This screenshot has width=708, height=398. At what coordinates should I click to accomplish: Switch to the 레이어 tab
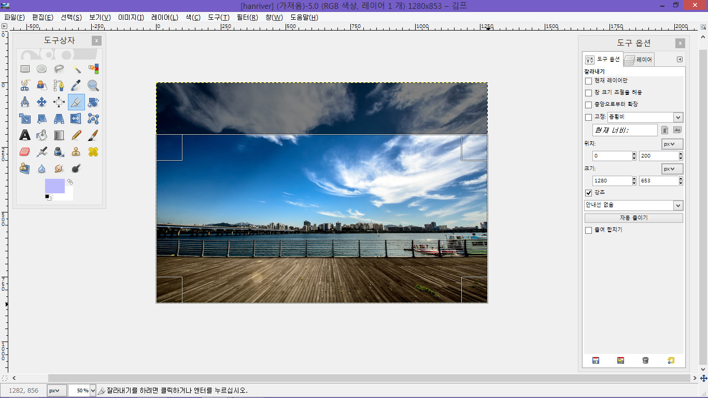[x=639, y=60]
